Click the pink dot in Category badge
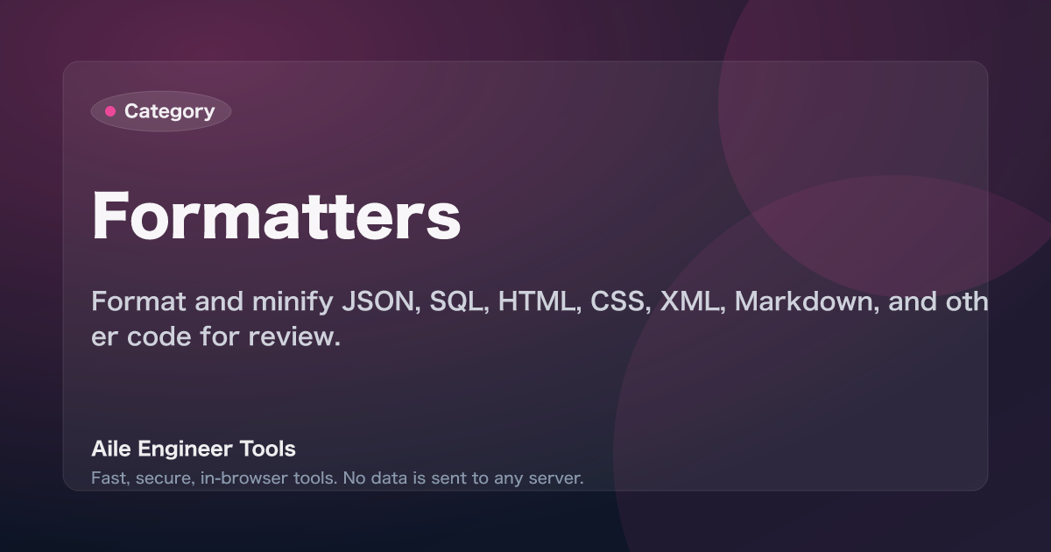 click(x=110, y=111)
